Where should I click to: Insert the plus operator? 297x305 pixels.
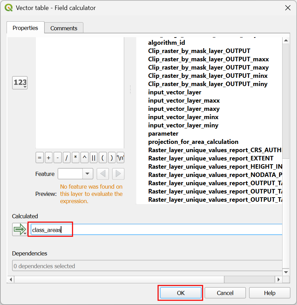click(49, 158)
